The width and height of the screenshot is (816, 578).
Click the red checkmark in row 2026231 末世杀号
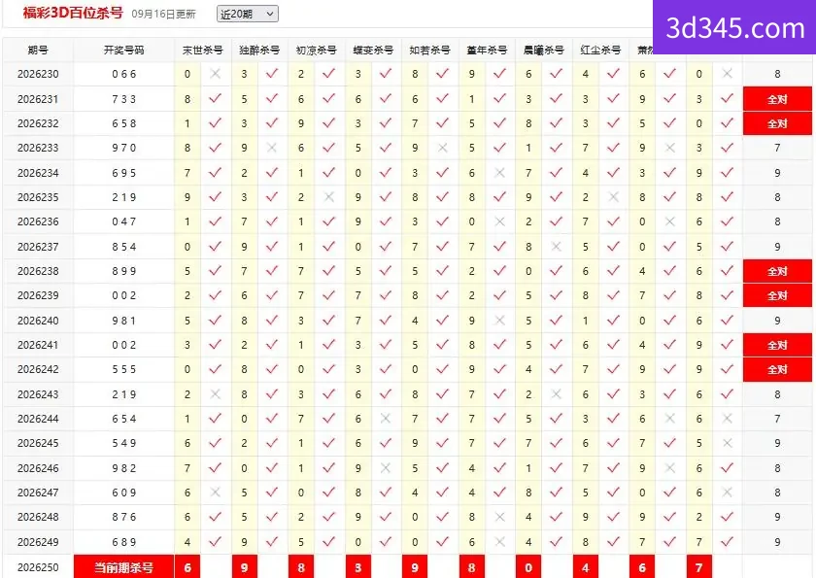coord(215,98)
